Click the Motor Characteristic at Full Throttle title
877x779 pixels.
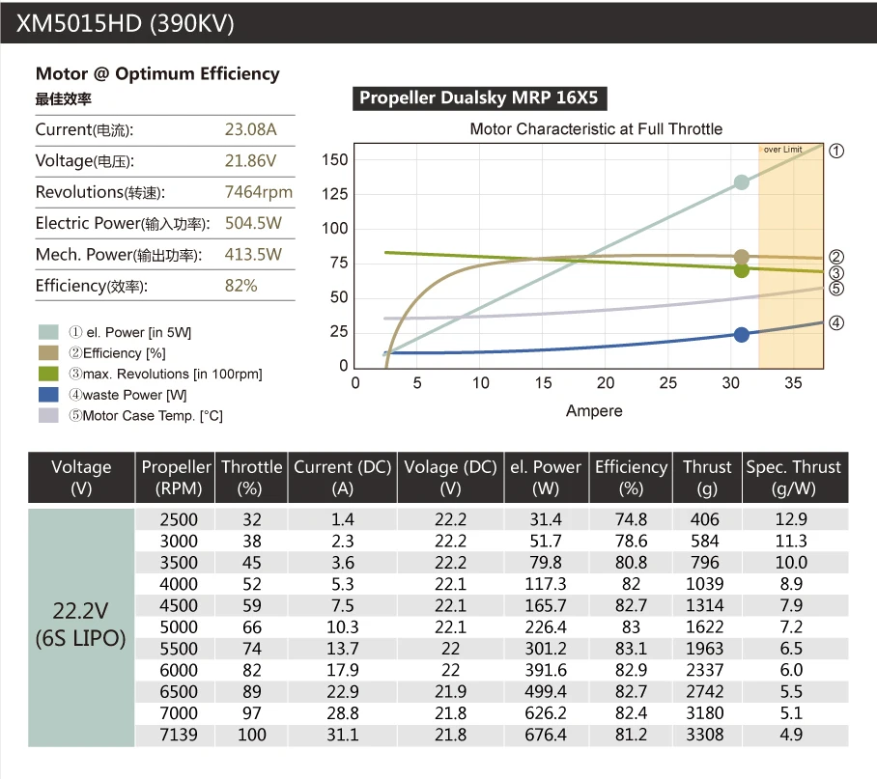click(596, 129)
